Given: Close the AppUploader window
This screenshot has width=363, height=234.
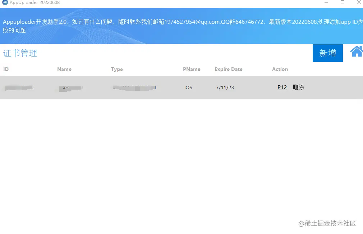Looking at the screenshot, I should click(359, 2).
